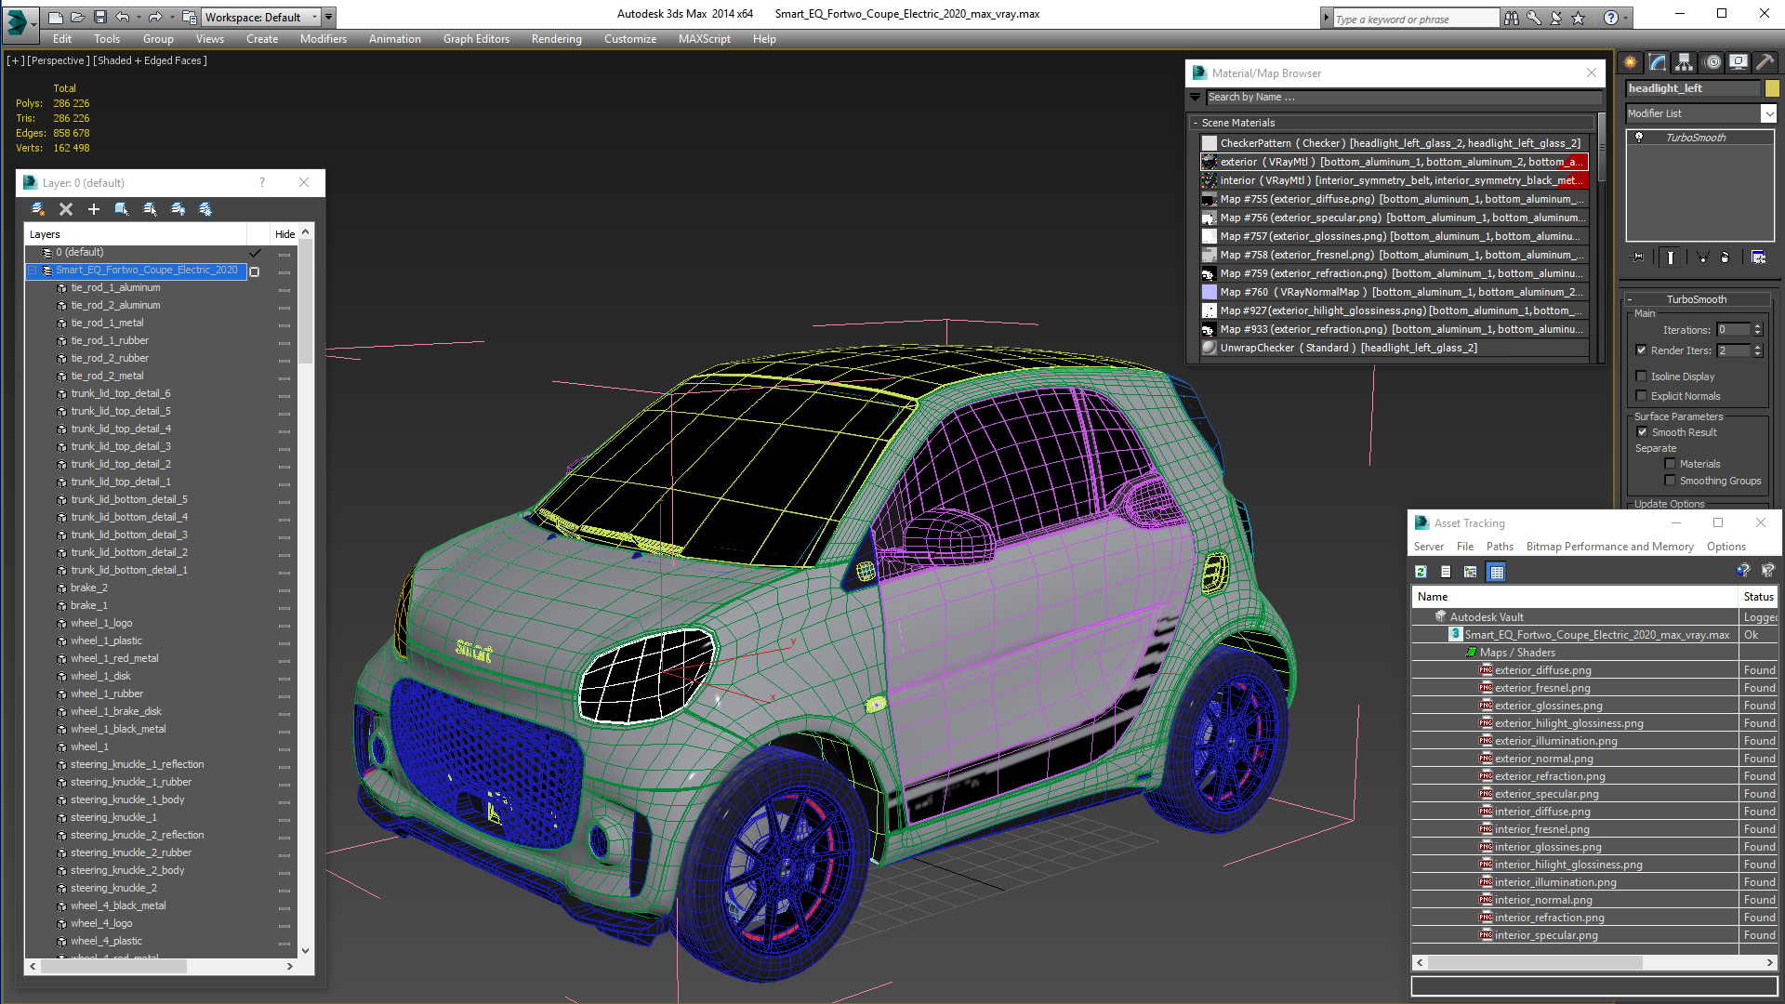Collapse the Smart_EQ_Fortwo_Coupe_Electric_2020 layer tree
Image resolution: width=1785 pixels, height=1004 pixels.
click(33, 271)
